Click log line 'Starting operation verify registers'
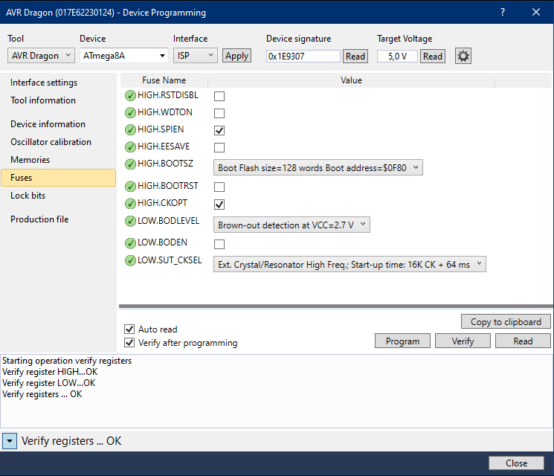Screen dimensions: 554x476 coord(67,361)
